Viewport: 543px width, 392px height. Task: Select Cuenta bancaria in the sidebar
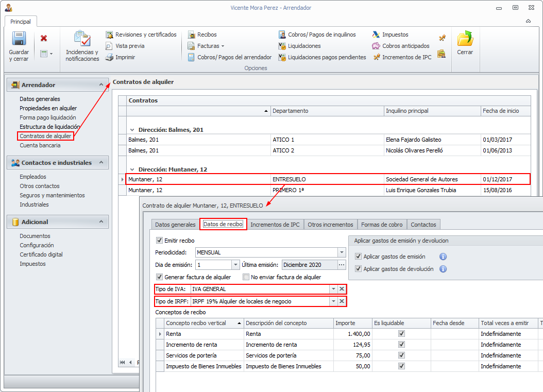click(x=40, y=145)
